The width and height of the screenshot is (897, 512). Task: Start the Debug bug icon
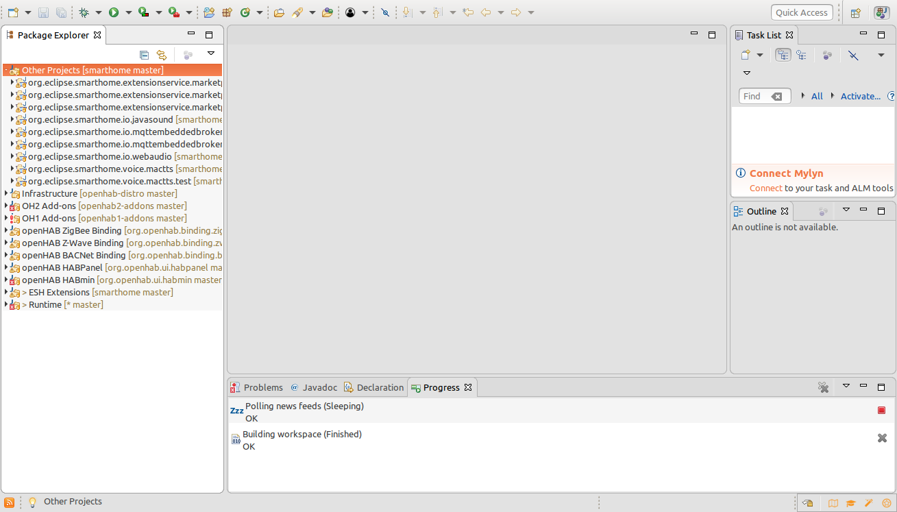point(84,12)
